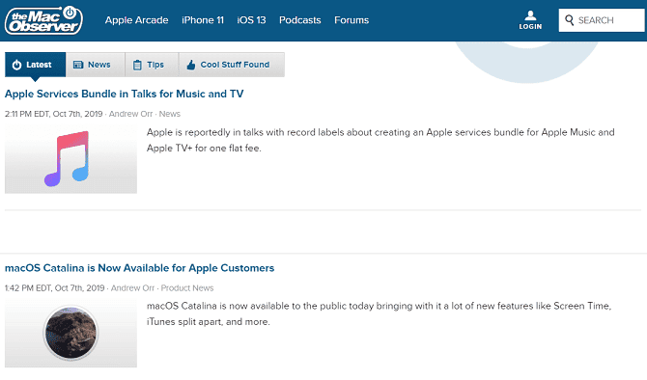Switch to the News tab
647x380 pixels.
pos(96,65)
